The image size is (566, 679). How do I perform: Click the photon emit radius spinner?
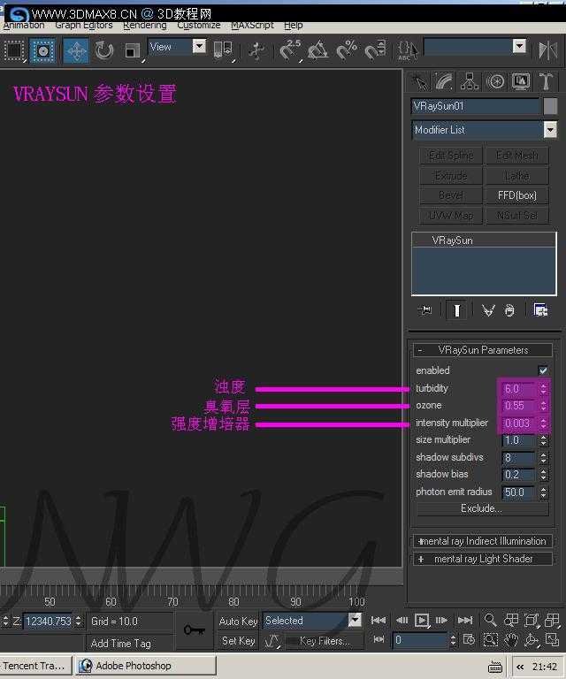click(543, 492)
